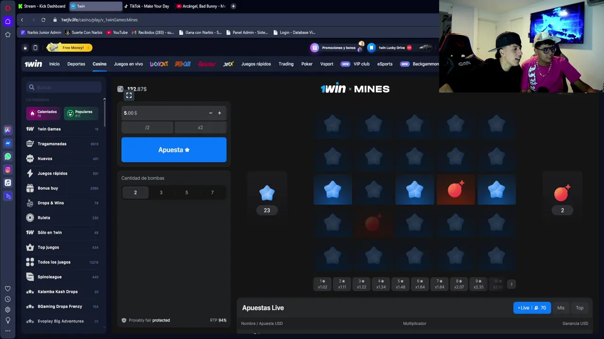
Task: Open YouTube bookmark in bookmarks bar
Action: 117,32
